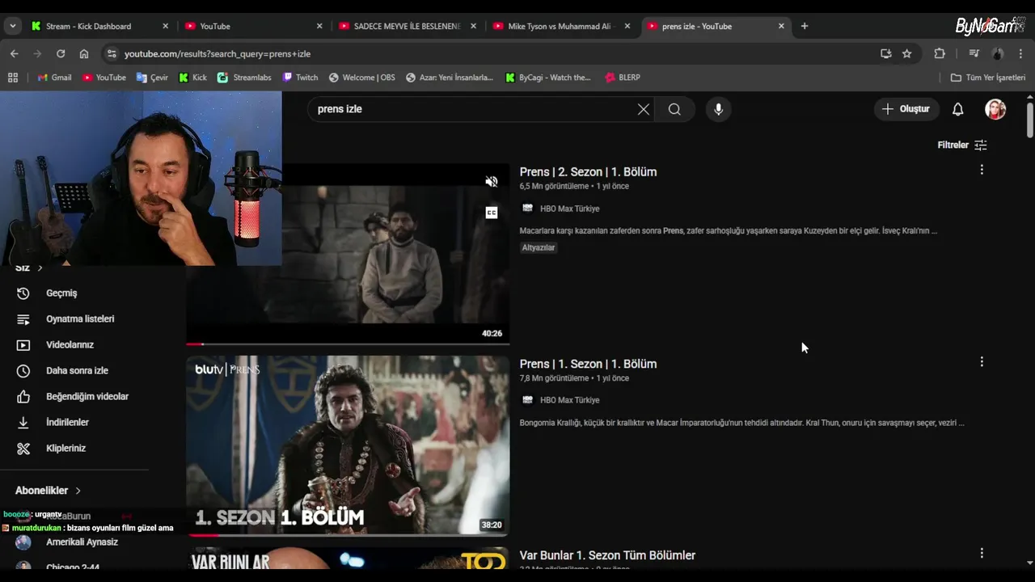The image size is (1035, 582).
Task: Open the Streamlabs bookmark
Action: click(244, 78)
